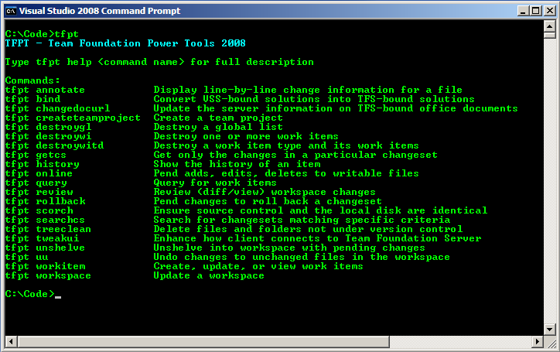Click the 'tfpt destroywi' command text
This screenshot has height=352, width=560.
point(48,136)
